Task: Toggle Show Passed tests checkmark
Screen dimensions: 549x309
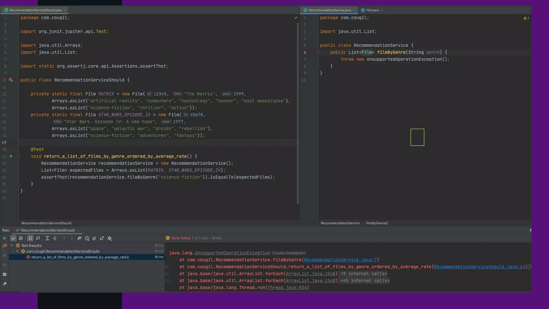Action: click(x=13, y=238)
